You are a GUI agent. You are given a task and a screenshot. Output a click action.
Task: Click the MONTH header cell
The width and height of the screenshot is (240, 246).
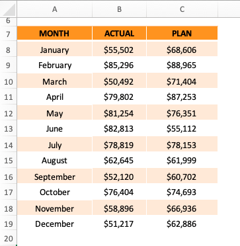[x=54, y=33]
